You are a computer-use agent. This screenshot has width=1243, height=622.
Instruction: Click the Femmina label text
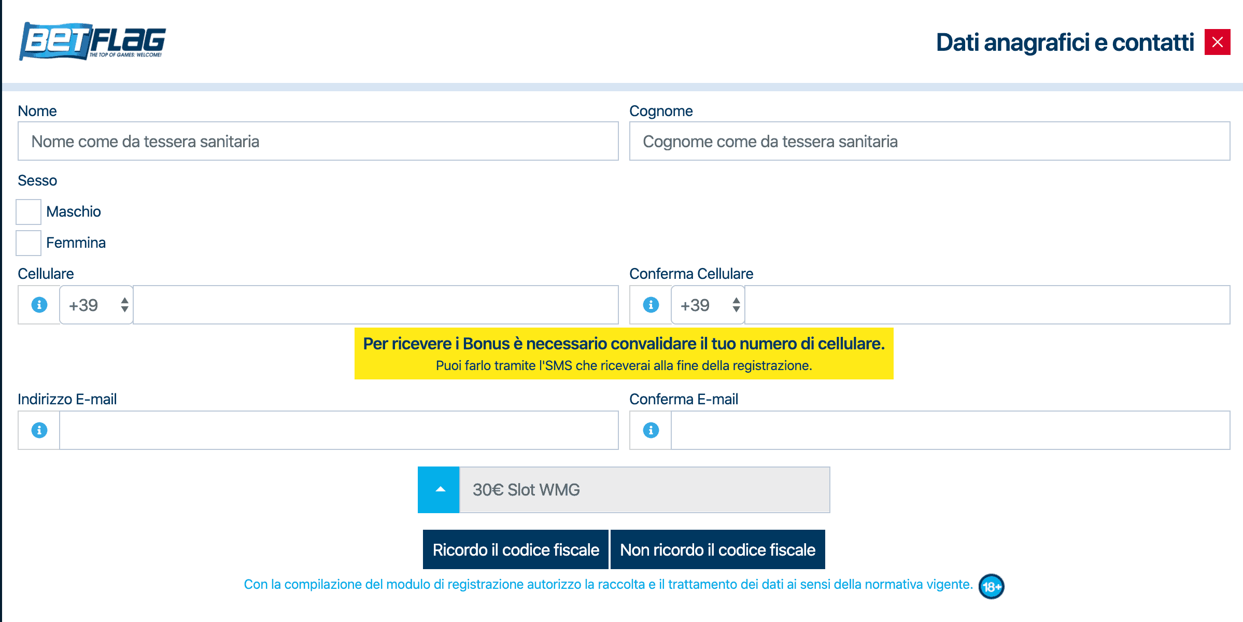tap(76, 243)
